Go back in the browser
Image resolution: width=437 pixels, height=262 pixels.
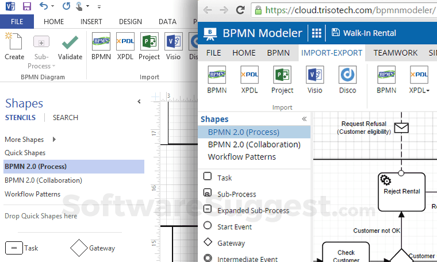pyautogui.click(x=208, y=10)
